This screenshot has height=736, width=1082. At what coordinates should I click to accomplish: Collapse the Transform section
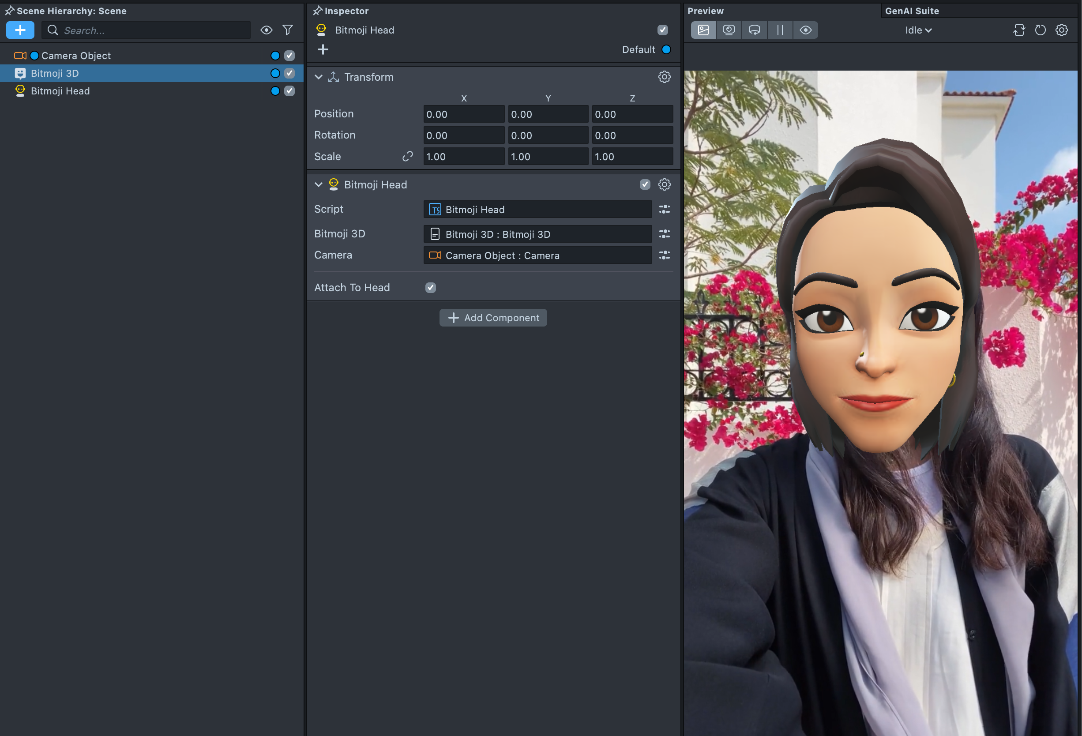319,77
